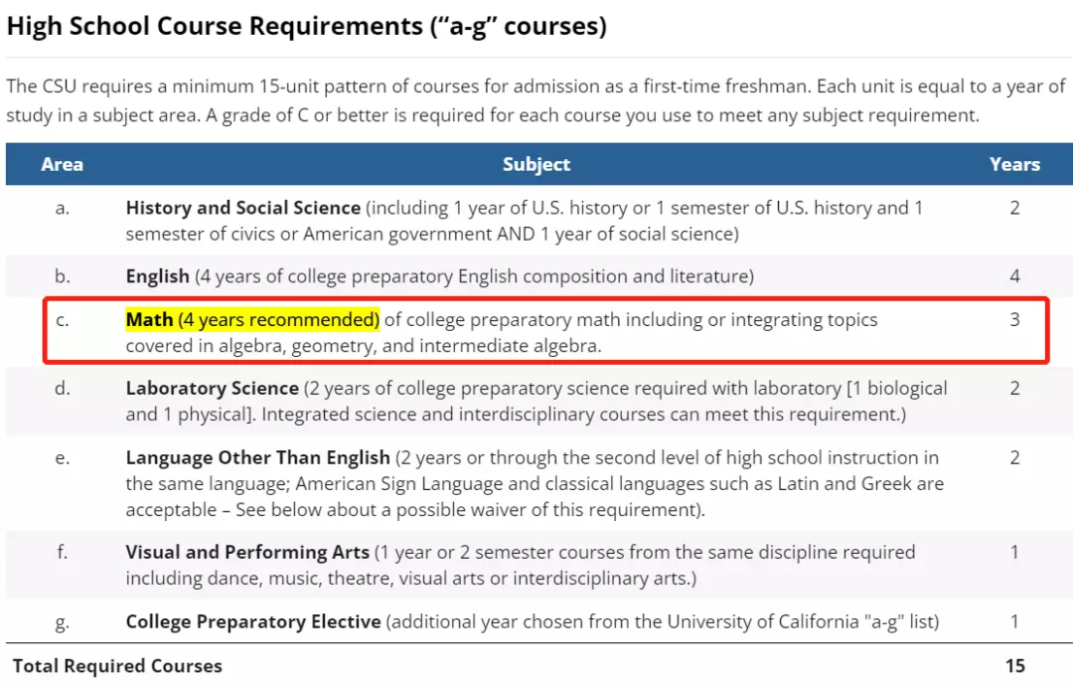Click the Years column header

pyautogui.click(x=1014, y=164)
